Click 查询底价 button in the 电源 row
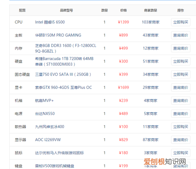 point(181,114)
